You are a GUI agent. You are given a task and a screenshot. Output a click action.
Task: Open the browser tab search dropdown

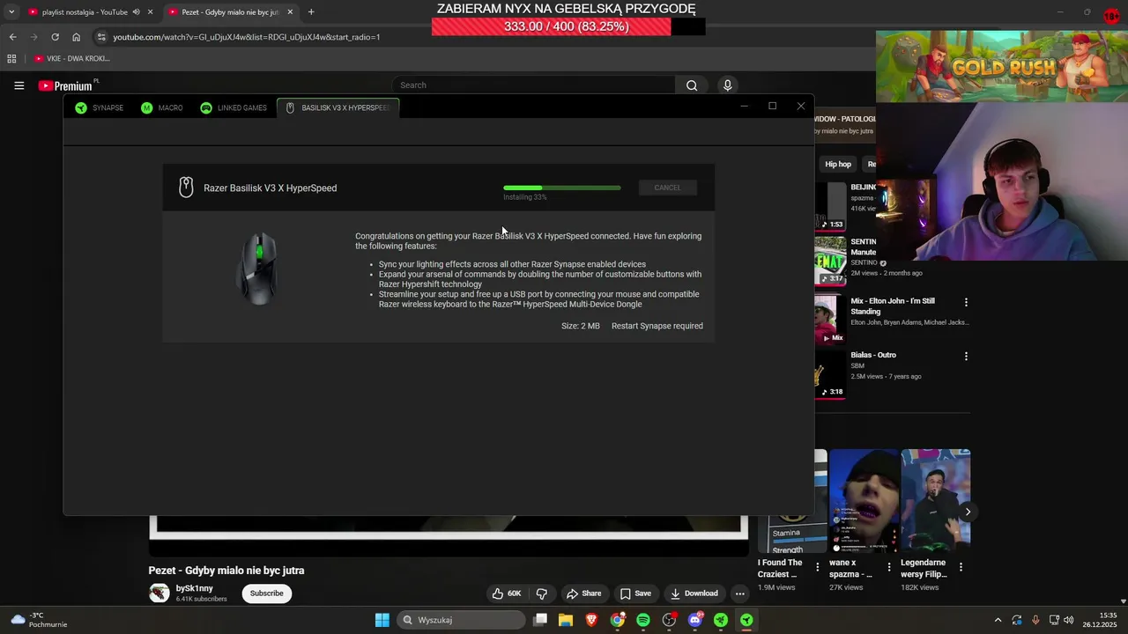pyautogui.click(x=11, y=12)
